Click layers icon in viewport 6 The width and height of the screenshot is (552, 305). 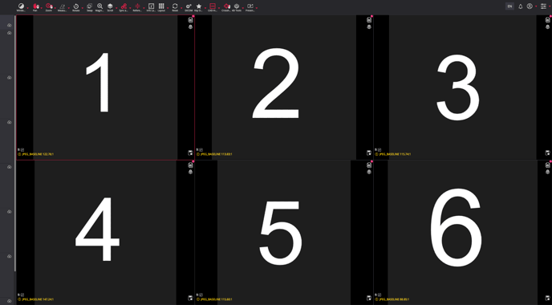pyautogui.click(x=547, y=172)
